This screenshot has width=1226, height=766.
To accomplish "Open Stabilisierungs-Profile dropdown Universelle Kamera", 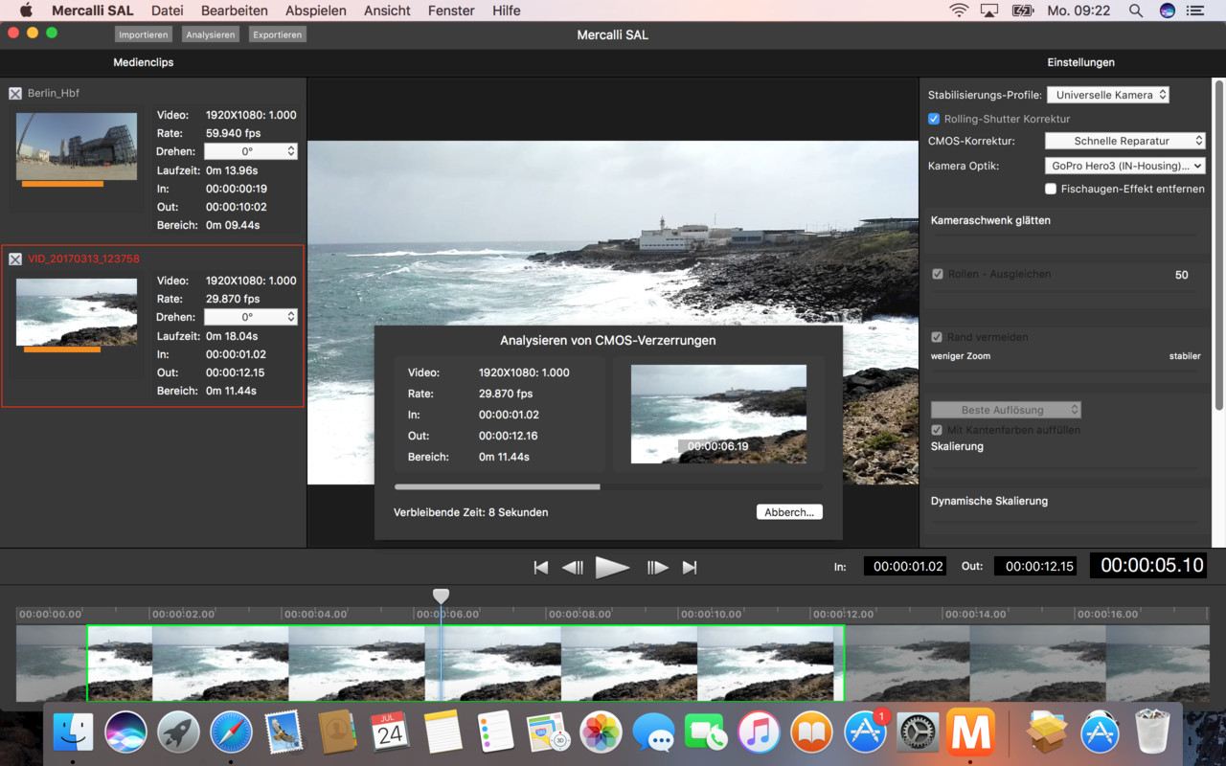I will coord(1108,95).
